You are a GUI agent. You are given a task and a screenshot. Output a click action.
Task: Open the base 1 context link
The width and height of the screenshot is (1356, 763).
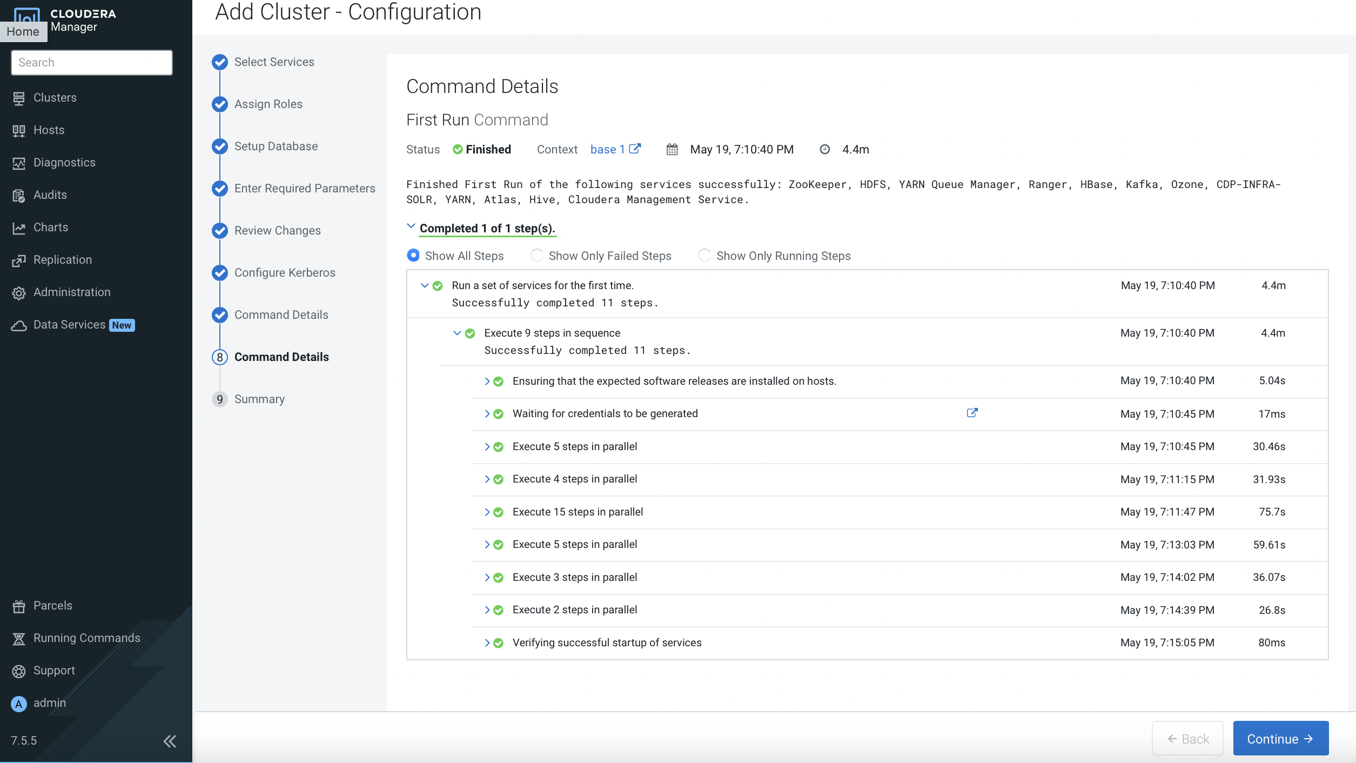(x=607, y=149)
